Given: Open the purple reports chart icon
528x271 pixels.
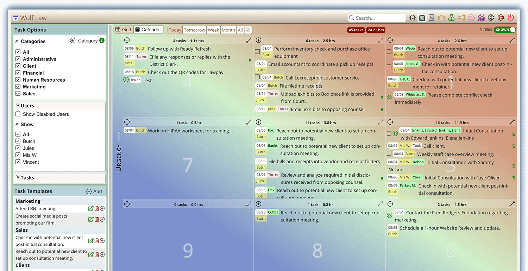Looking at the screenshot, I should point(481,18).
